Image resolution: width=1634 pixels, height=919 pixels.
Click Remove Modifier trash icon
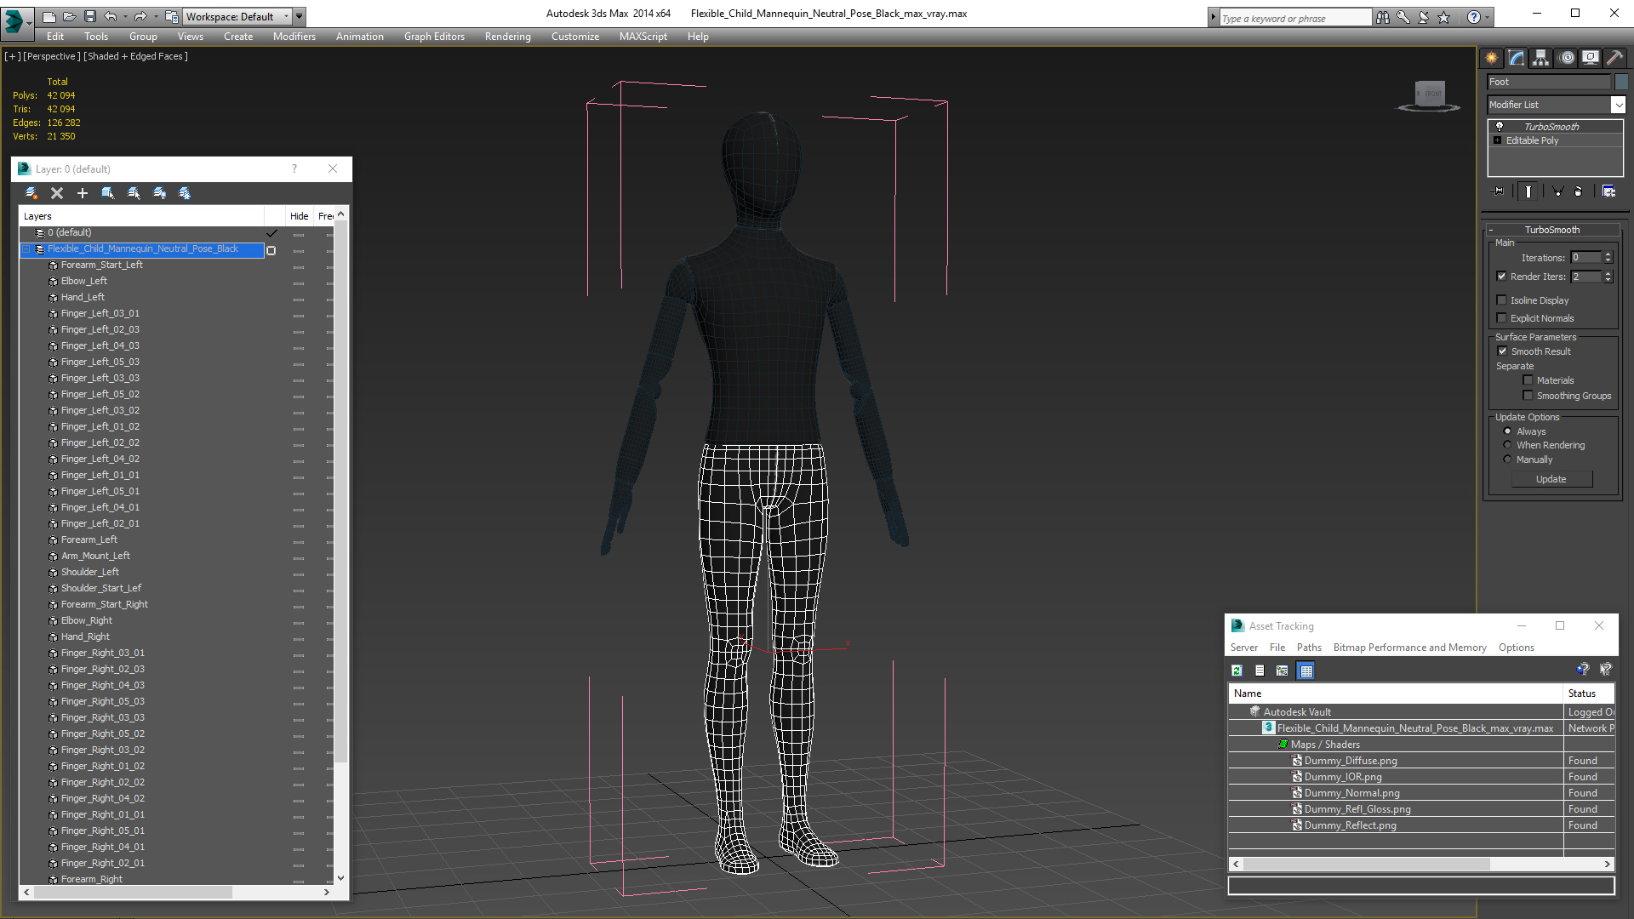(1579, 191)
